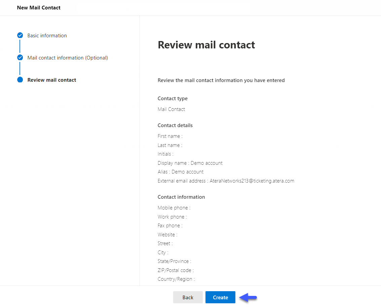Screen dimensions: 381x308
Task: Click the Contact details heading
Action: point(175,125)
